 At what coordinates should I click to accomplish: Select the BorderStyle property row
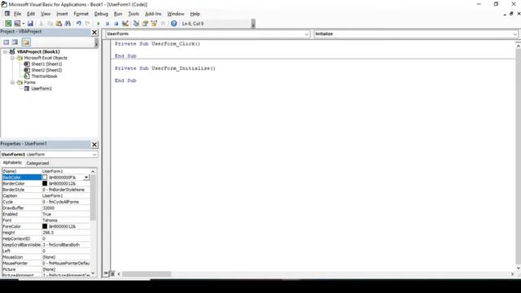point(46,190)
